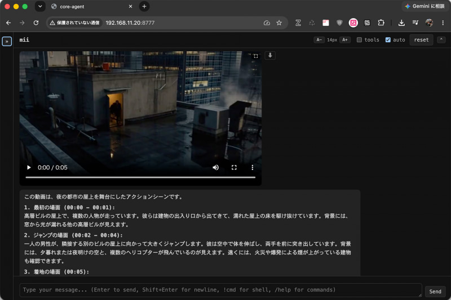This screenshot has height=300, width=451.
Task: Click the video time display 0:00 / 0:05
Action: (x=52, y=167)
